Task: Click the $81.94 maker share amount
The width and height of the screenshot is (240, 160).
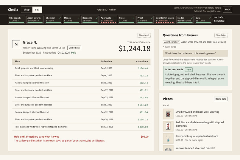Action: pos(144,112)
